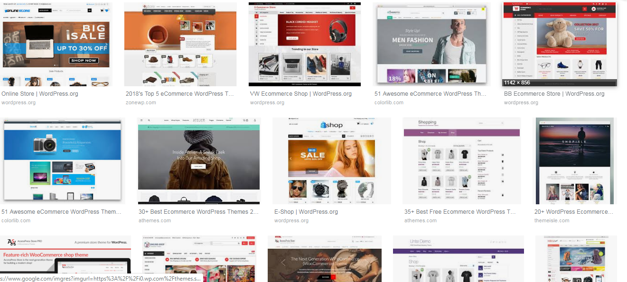The image size is (627, 282).
Task: Click 'athemes.com' under 35+ Best Free
Action: 421,220
